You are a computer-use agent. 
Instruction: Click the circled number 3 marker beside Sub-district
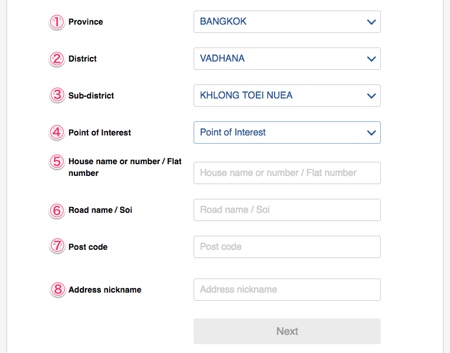click(56, 95)
